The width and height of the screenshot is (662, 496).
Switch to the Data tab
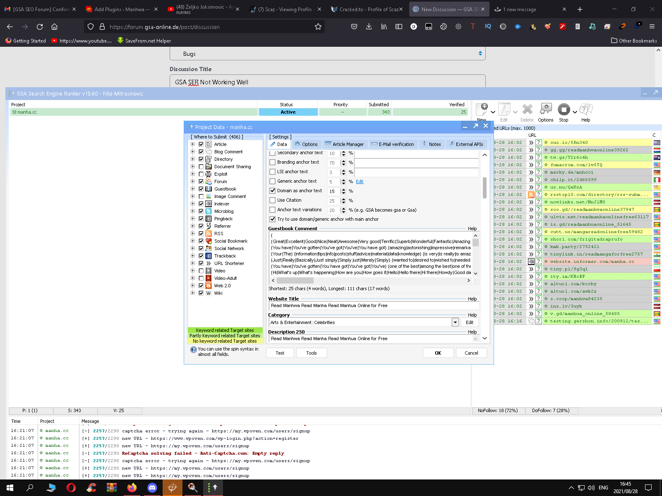[x=279, y=144]
